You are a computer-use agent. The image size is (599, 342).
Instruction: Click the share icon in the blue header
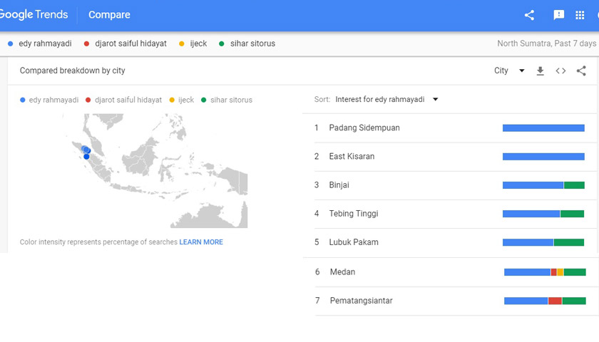click(529, 15)
